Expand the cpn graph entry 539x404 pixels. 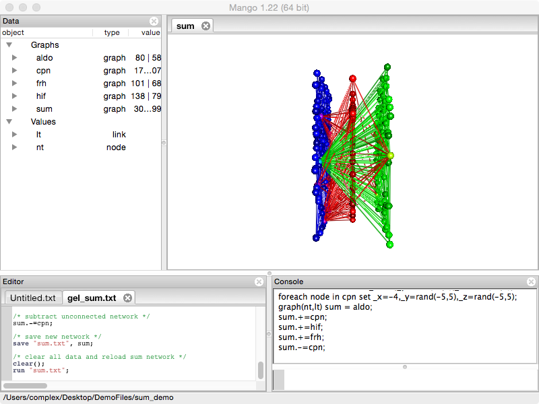coord(14,71)
